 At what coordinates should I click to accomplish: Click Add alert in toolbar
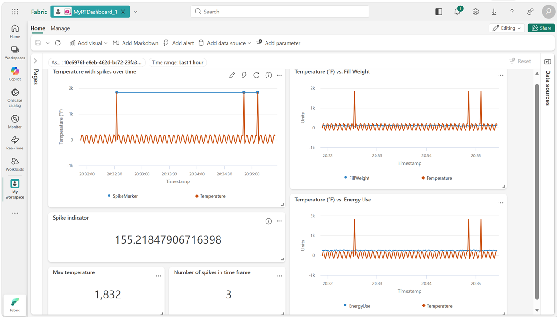tap(179, 43)
